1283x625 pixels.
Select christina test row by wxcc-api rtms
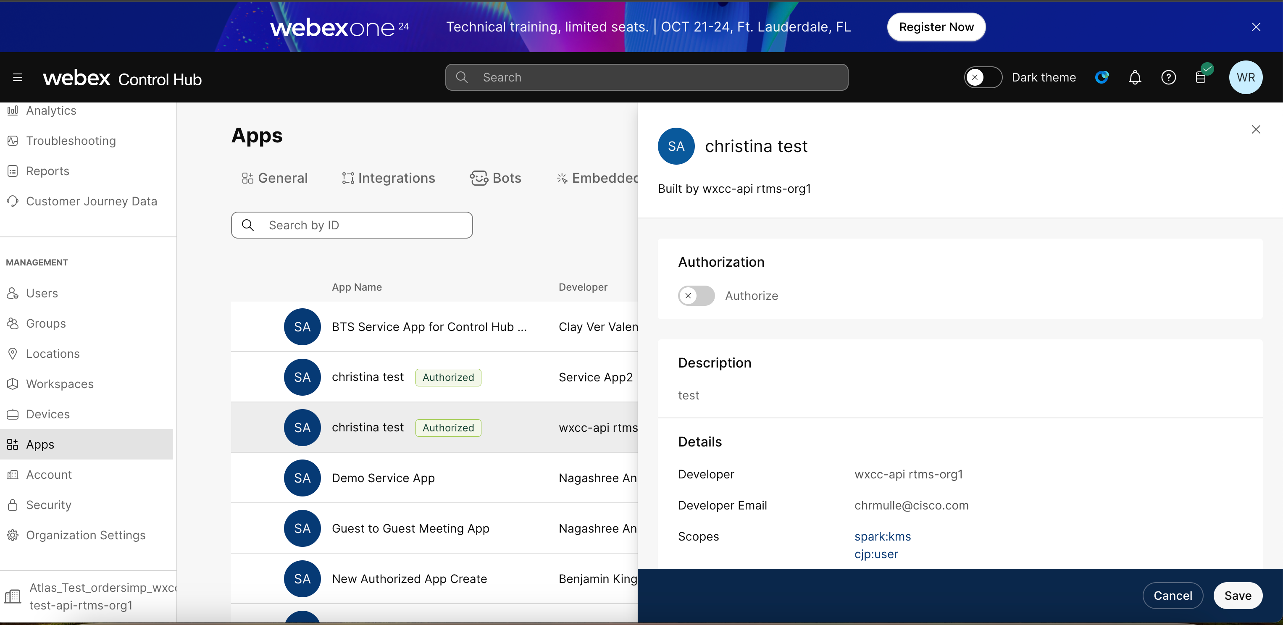pyautogui.click(x=434, y=427)
